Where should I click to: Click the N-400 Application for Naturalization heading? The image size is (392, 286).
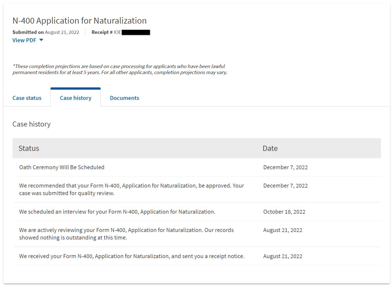tap(80, 20)
